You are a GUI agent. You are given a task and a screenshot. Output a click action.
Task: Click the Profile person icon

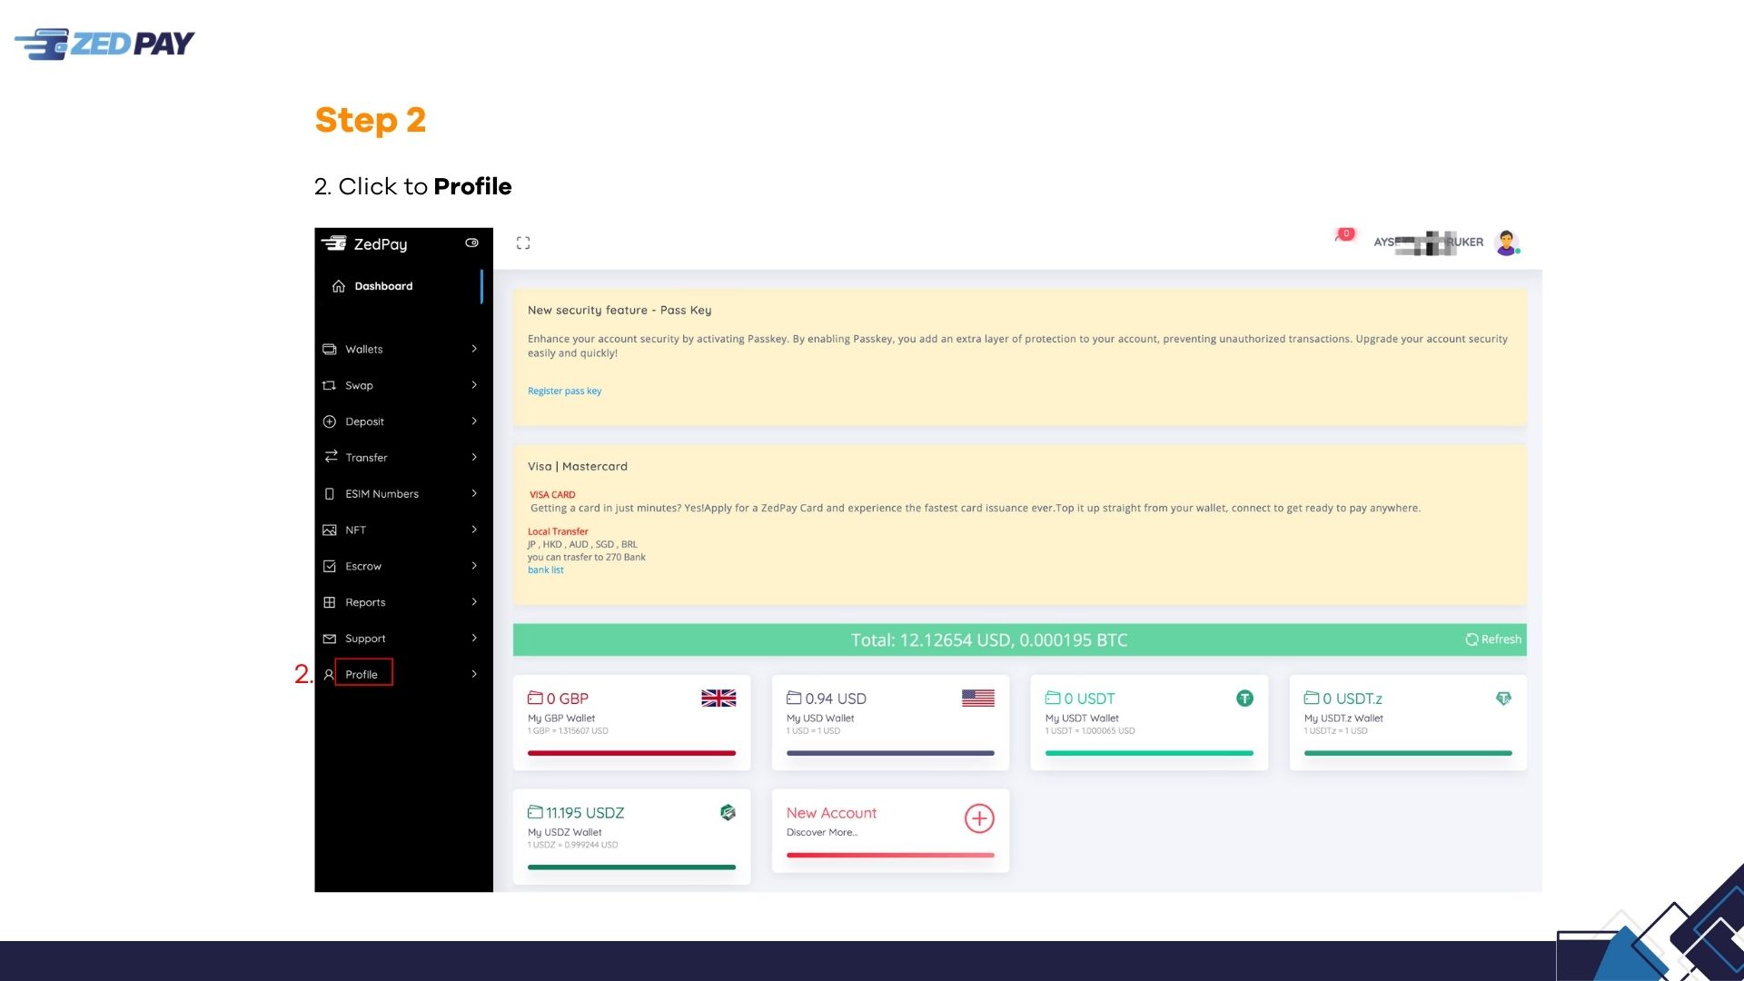coord(329,675)
